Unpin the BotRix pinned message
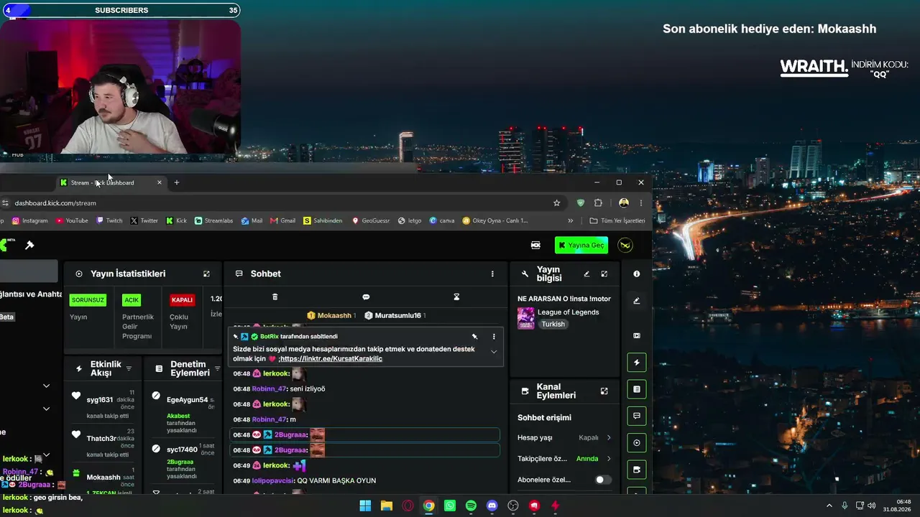Screen dimensions: 920x517 (x=474, y=336)
